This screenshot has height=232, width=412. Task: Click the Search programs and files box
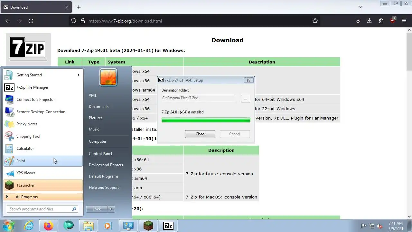[x=42, y=209]
